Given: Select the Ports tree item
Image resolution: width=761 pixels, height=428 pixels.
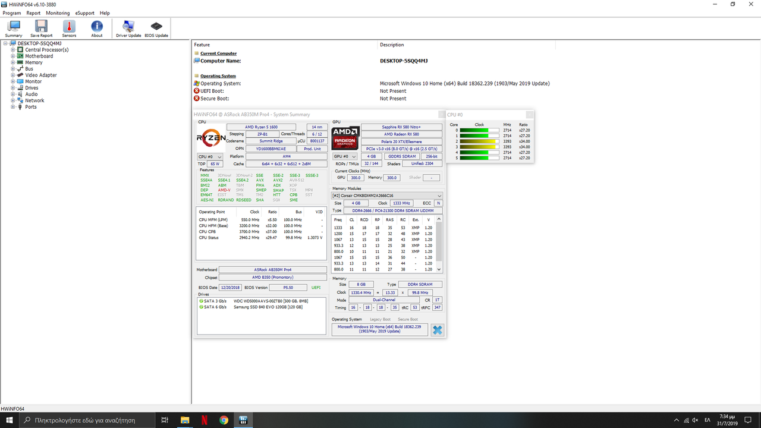Looking at the screenshot, I should click(31, 107).
